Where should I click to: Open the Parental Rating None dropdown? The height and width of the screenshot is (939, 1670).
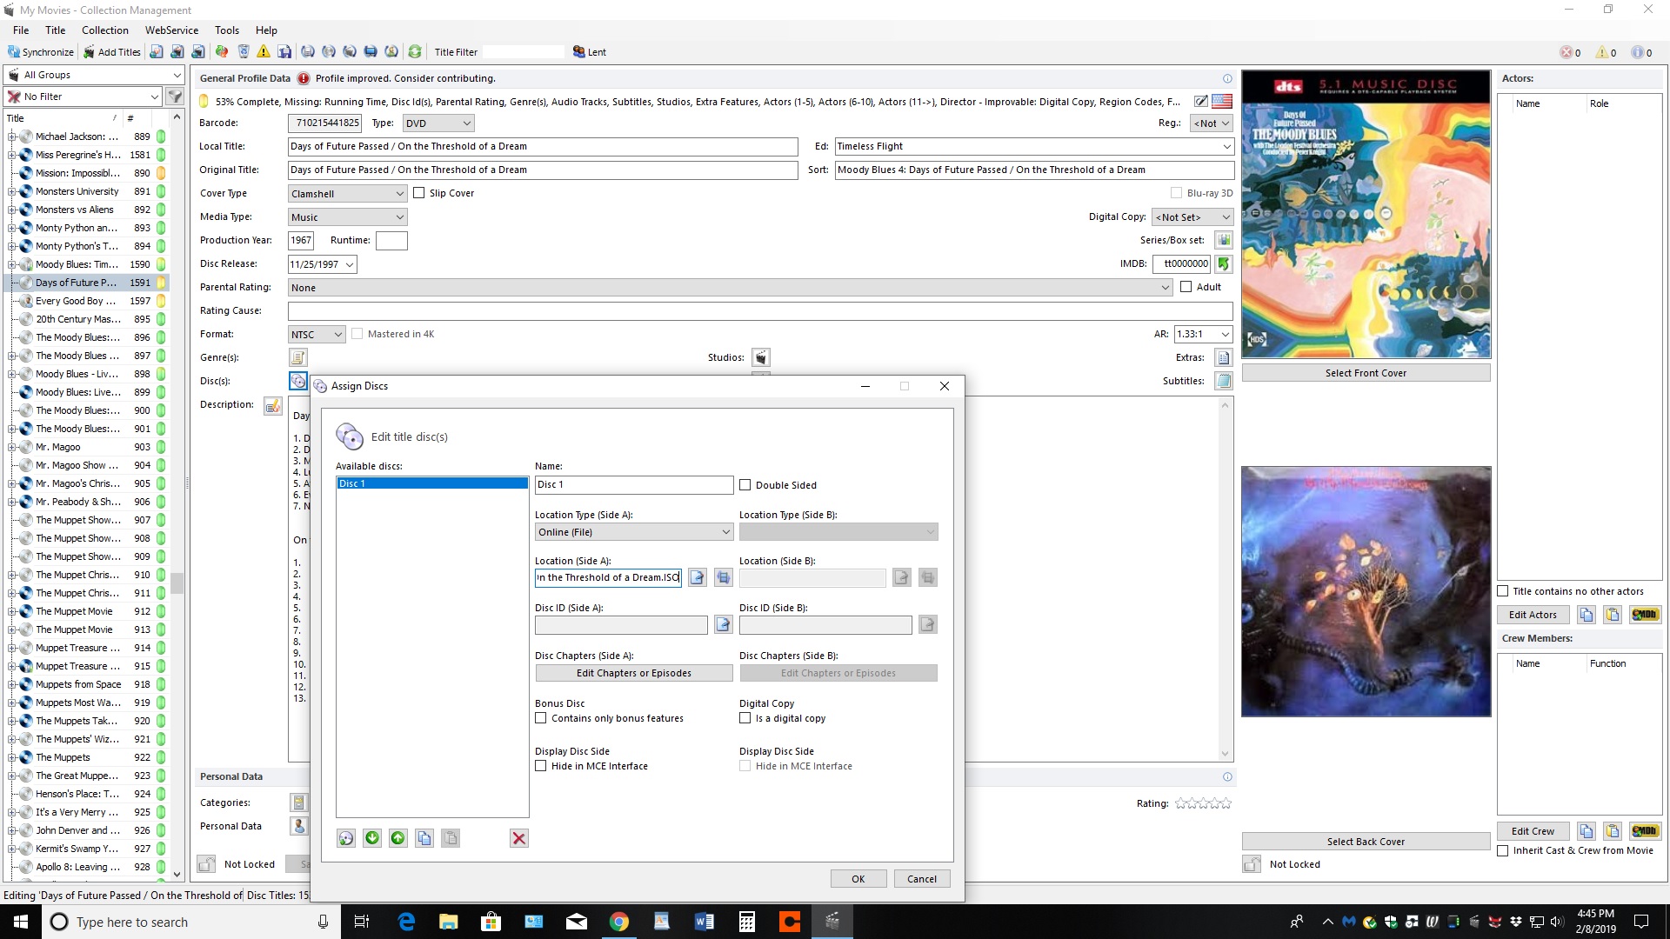point(731,288)
